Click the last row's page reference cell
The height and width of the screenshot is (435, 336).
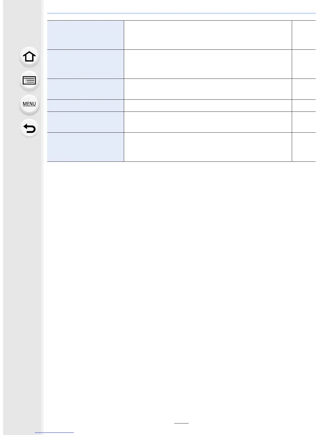click(304, 147)
